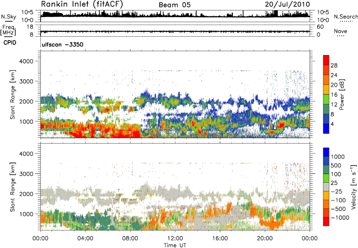Screen dimensions: 358x248
Task: Select the "N.Sky" legend label
Action: click(x=9, y=17)
